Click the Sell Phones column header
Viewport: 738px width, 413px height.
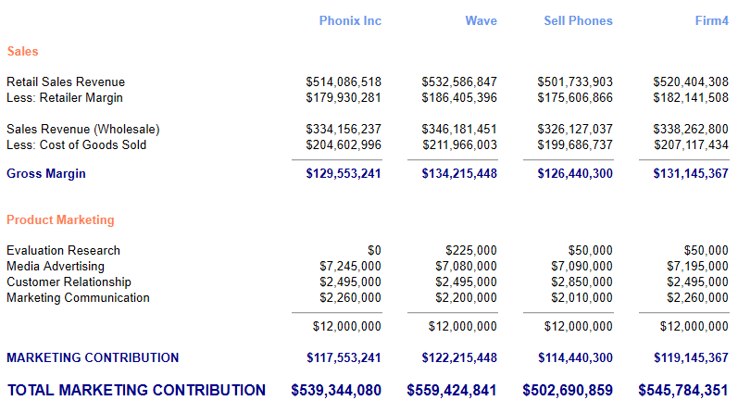pyautogui.click(x=578, y=20)
